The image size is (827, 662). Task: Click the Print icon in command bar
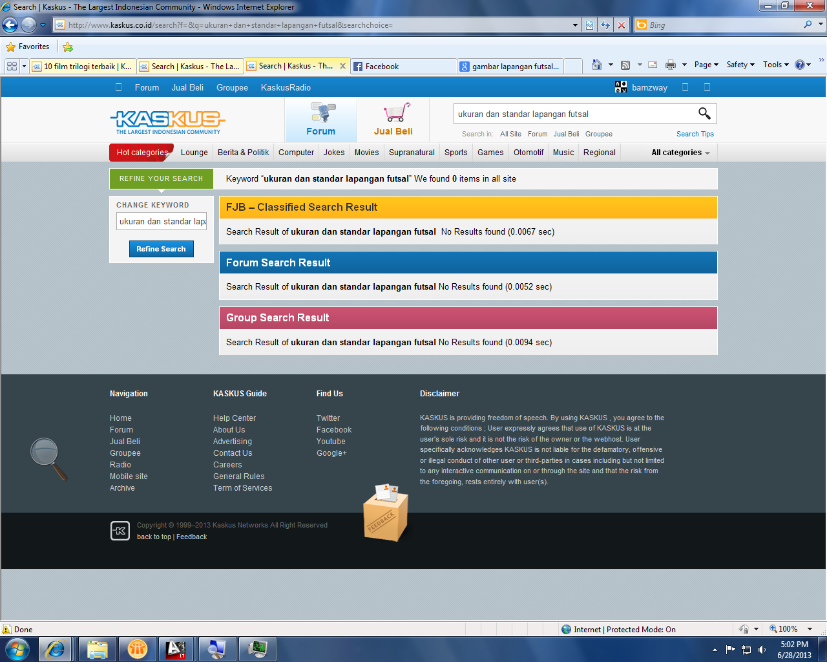point(671,65)
